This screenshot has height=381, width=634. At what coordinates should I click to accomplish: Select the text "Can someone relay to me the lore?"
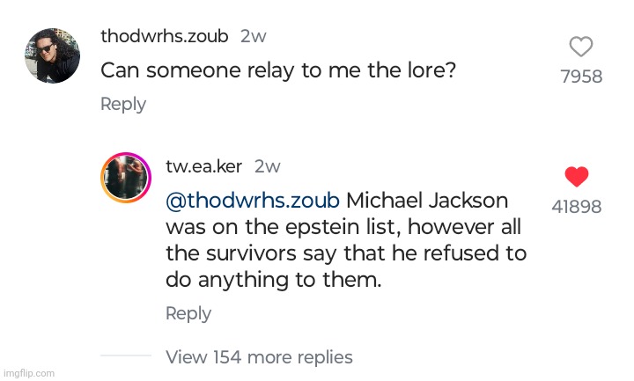tap(278, 71)
